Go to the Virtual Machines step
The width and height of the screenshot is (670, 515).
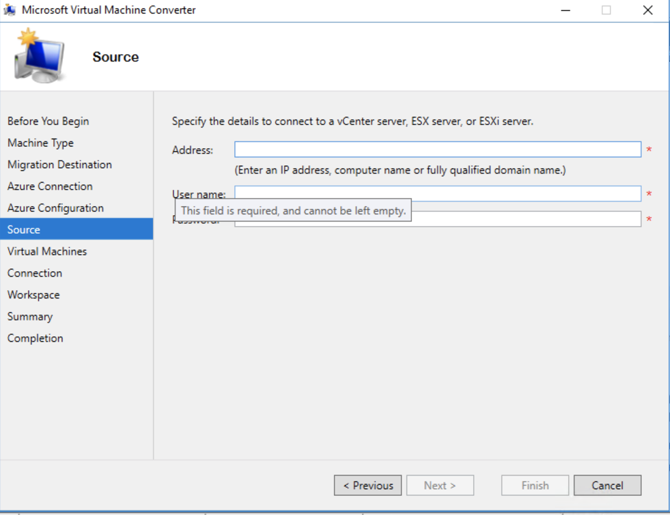point(47,251)
